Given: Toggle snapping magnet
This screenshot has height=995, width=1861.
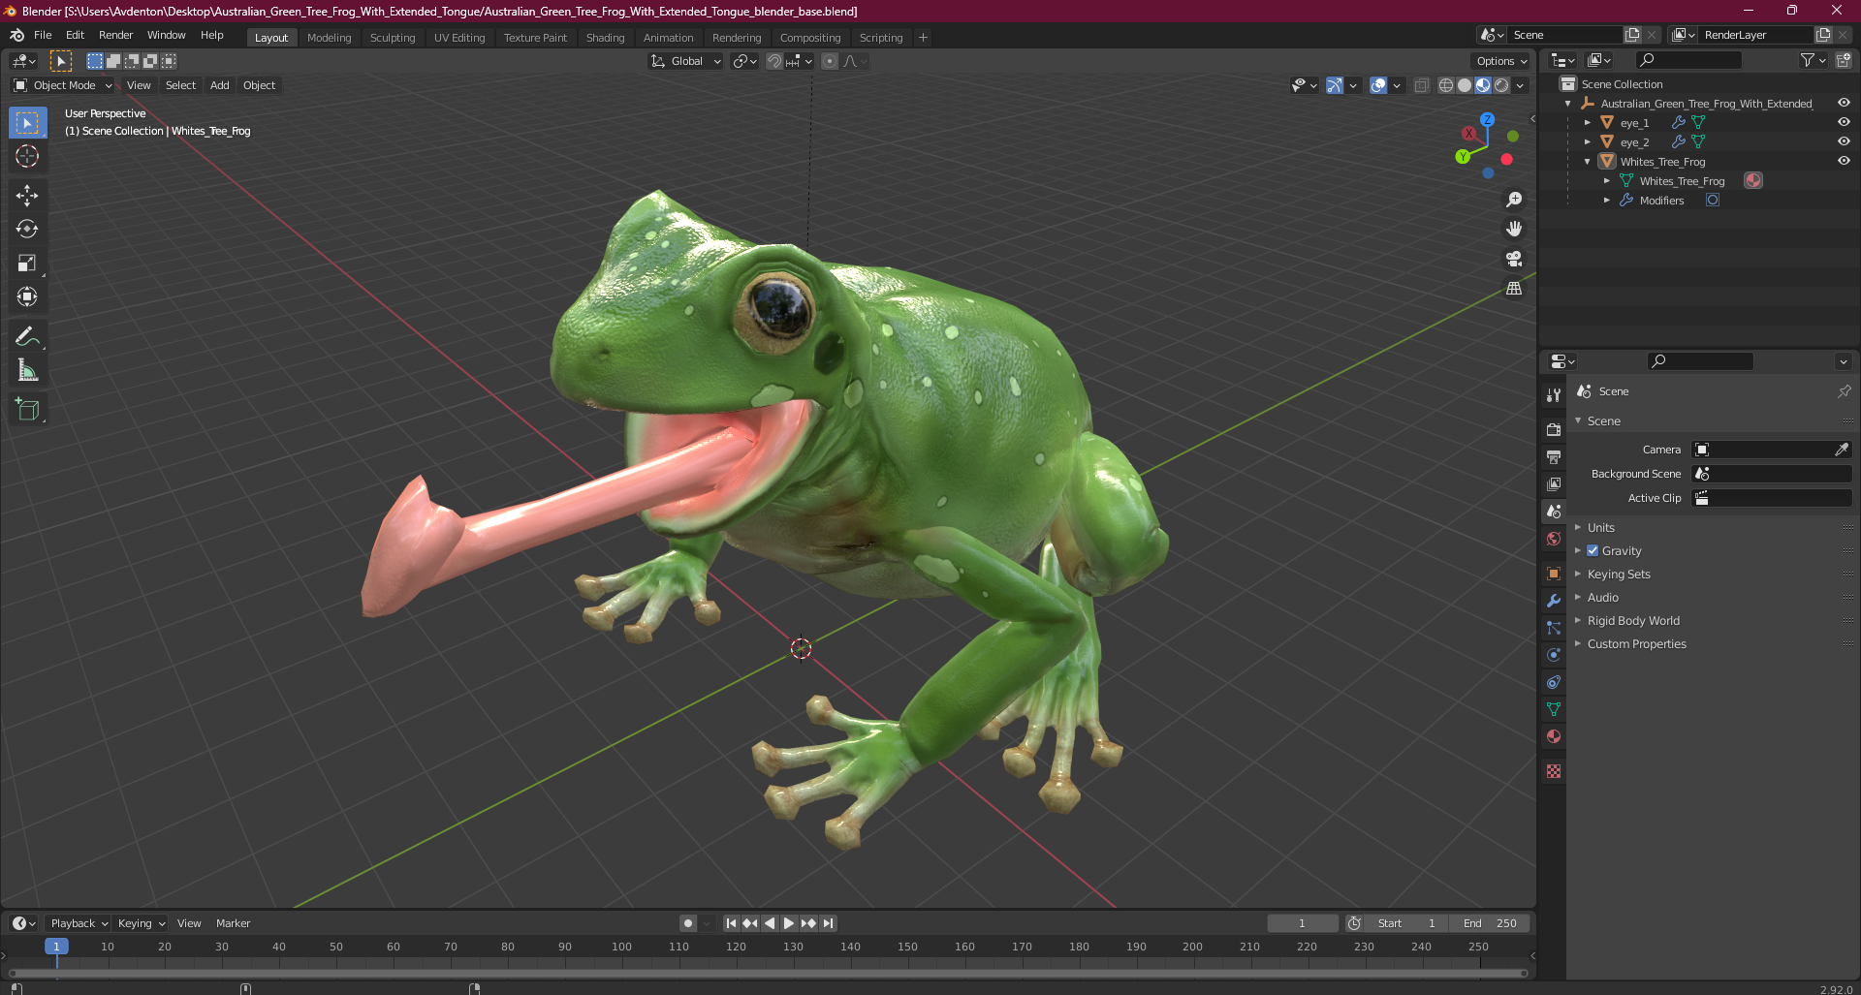Looking at the screenshot, I should [x=773, y=61].
